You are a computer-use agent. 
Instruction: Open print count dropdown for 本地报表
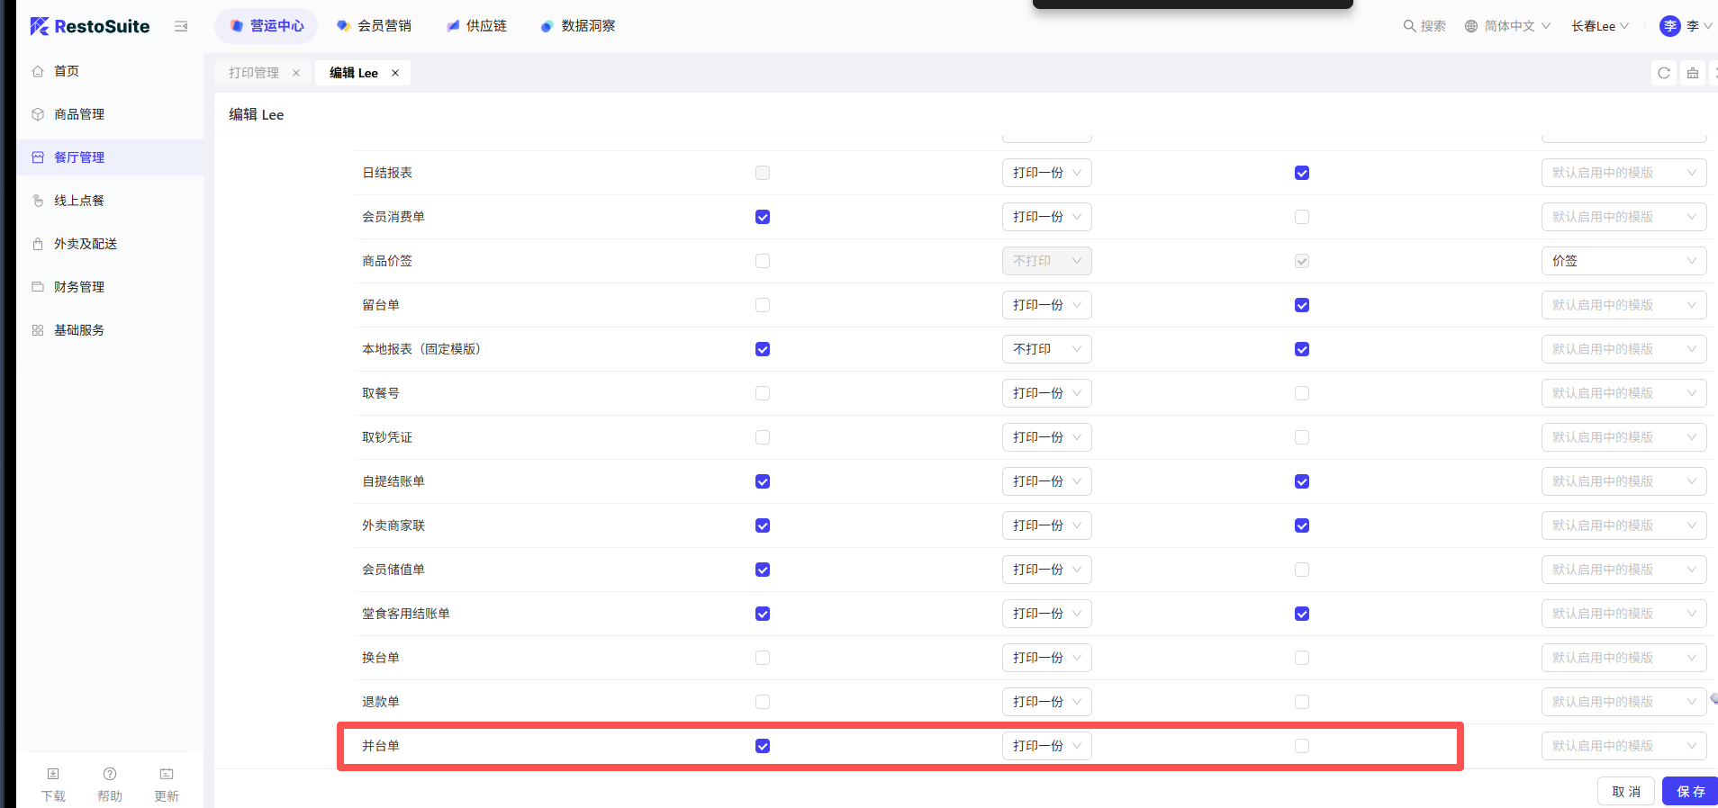point(1046,349)
